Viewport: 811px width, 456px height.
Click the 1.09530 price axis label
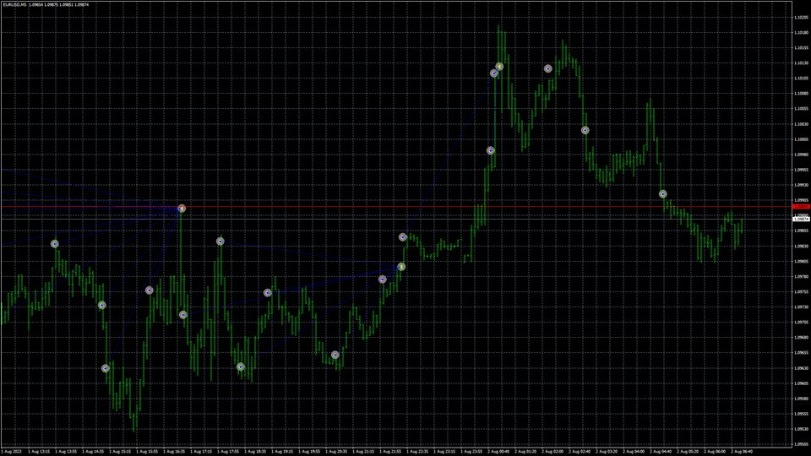(801, 429)
